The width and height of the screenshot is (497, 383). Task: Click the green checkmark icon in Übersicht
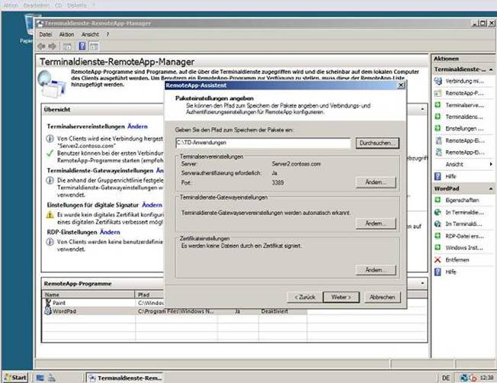(50, 153)
